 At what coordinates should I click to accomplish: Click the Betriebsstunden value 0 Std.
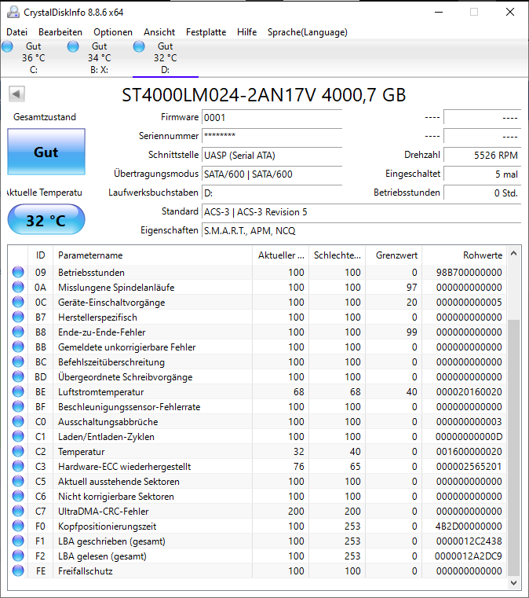pyautogui.click(x=482, y=193)
